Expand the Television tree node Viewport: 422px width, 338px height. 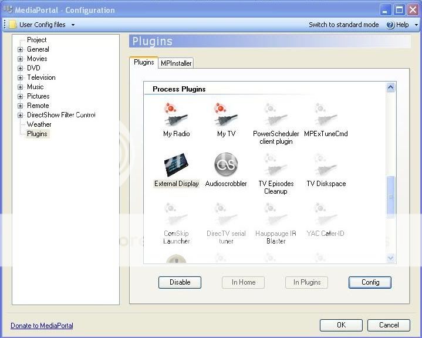pyautogui.click(x=20, y=78)
